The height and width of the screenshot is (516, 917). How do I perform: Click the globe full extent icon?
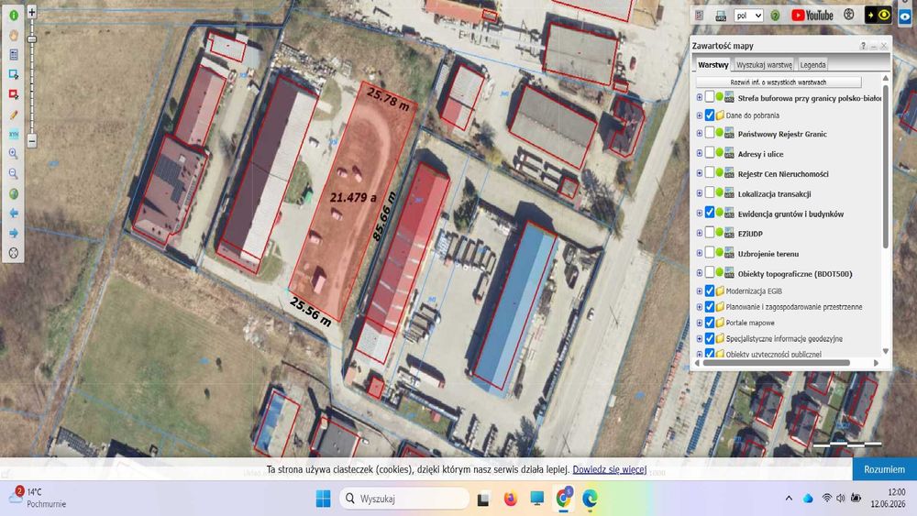click(14, 193)
